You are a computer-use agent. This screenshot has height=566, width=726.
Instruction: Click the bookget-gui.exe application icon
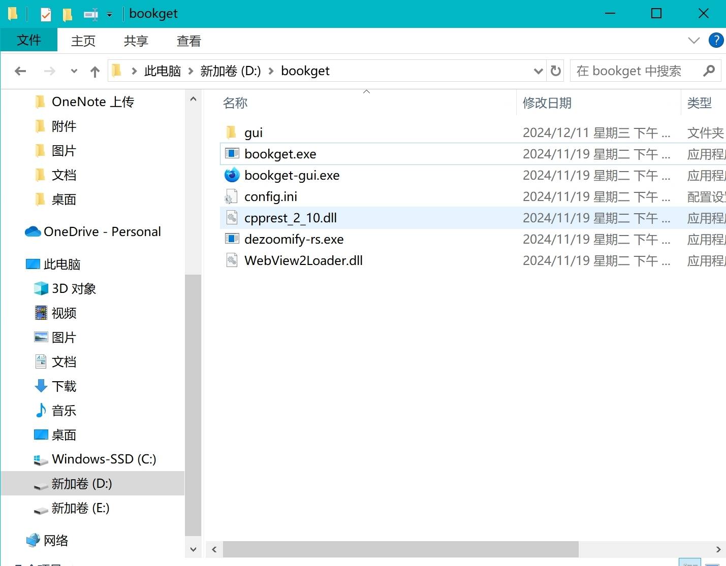coord(232,175)
